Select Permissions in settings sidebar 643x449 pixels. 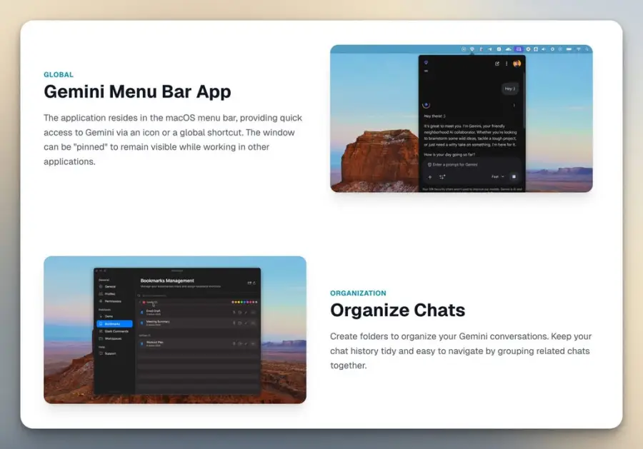pos(114,301)
